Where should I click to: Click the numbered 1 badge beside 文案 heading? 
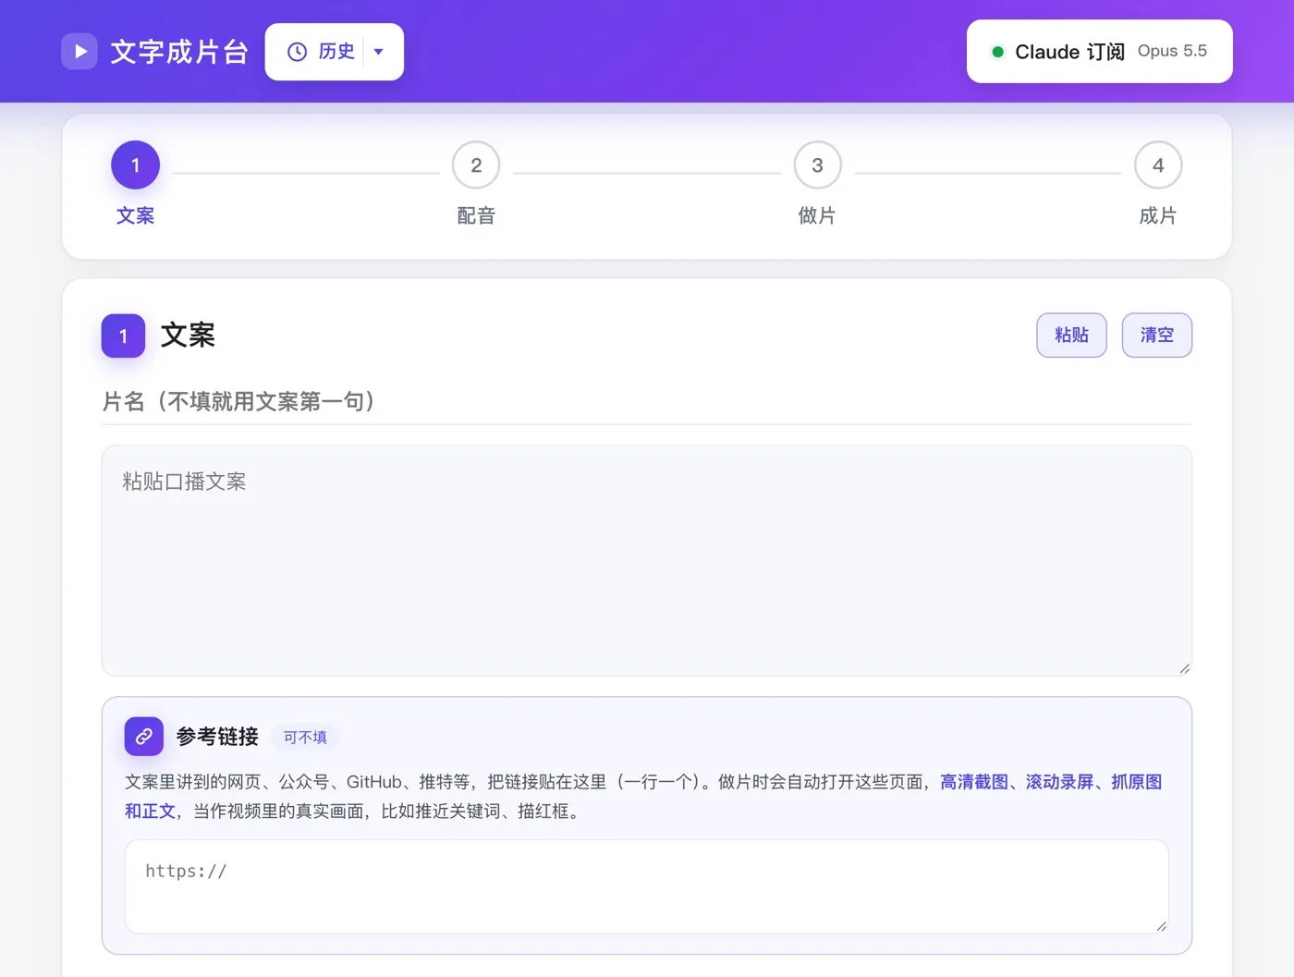click(x=123, y=336)
